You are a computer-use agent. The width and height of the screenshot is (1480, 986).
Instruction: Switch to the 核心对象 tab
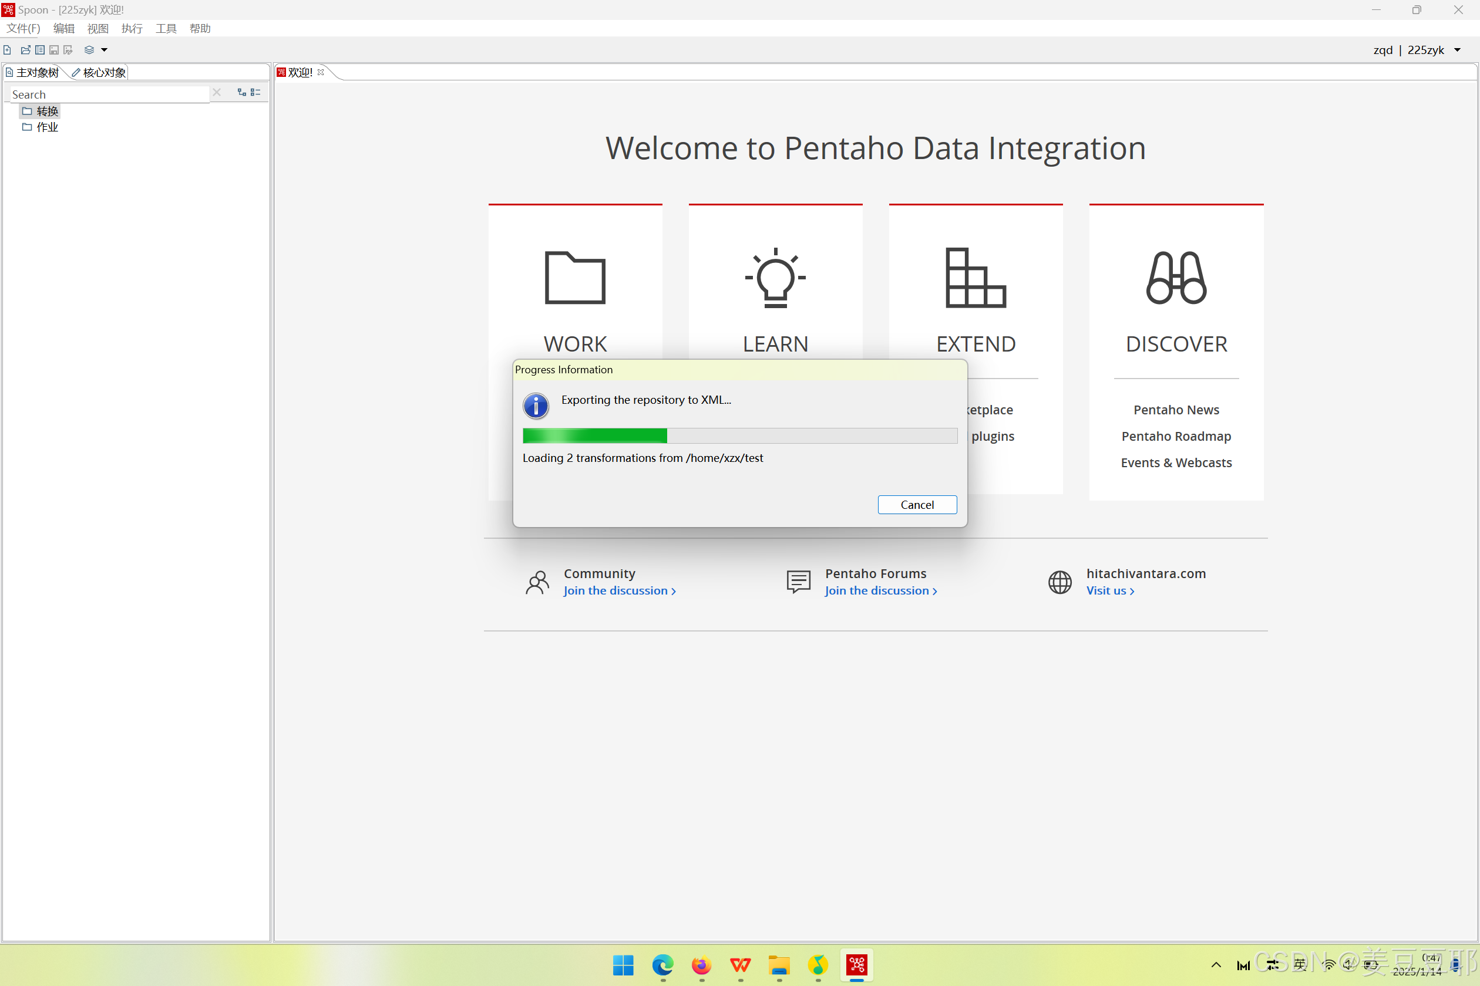coord(99,72)
